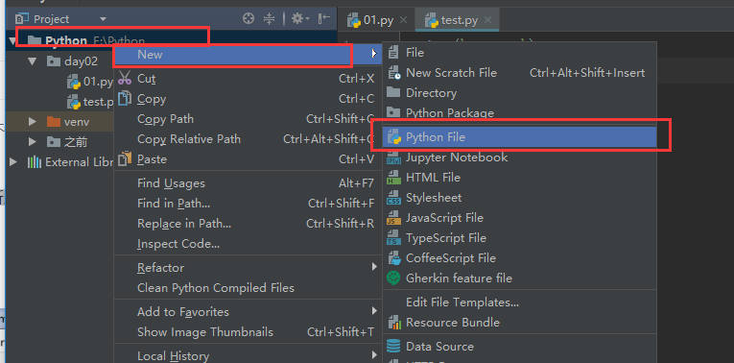Image resolution: width=734 pixels, height=363 pixels.
Task: Select Edit File Templates...
Action: point(520,302)
